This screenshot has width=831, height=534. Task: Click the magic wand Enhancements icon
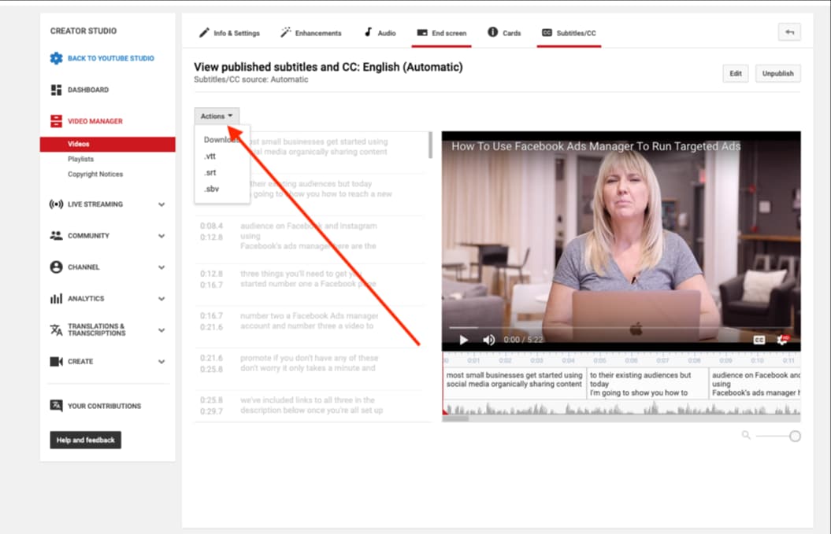tap(286, 33)
